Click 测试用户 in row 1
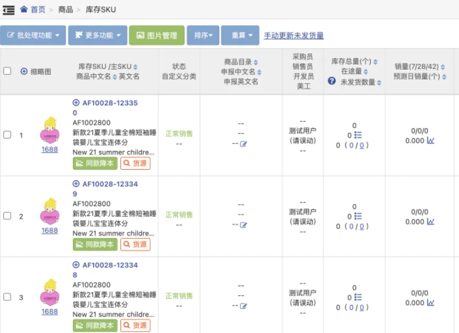This screenshot has height=333, width=459. 303,131
